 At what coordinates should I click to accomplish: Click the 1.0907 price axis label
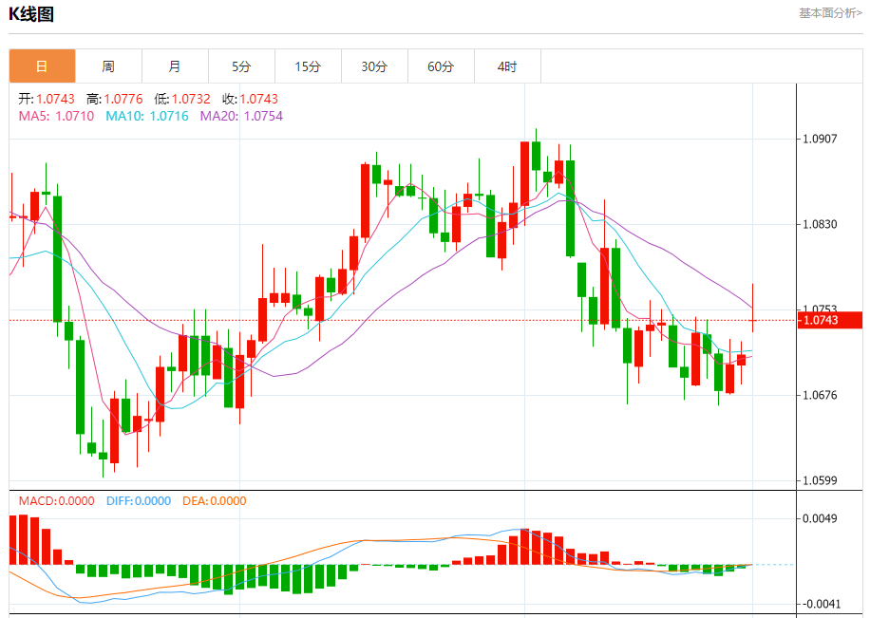point(820,139)
